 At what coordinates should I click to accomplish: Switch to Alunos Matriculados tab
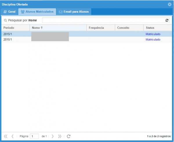(37, 12)
